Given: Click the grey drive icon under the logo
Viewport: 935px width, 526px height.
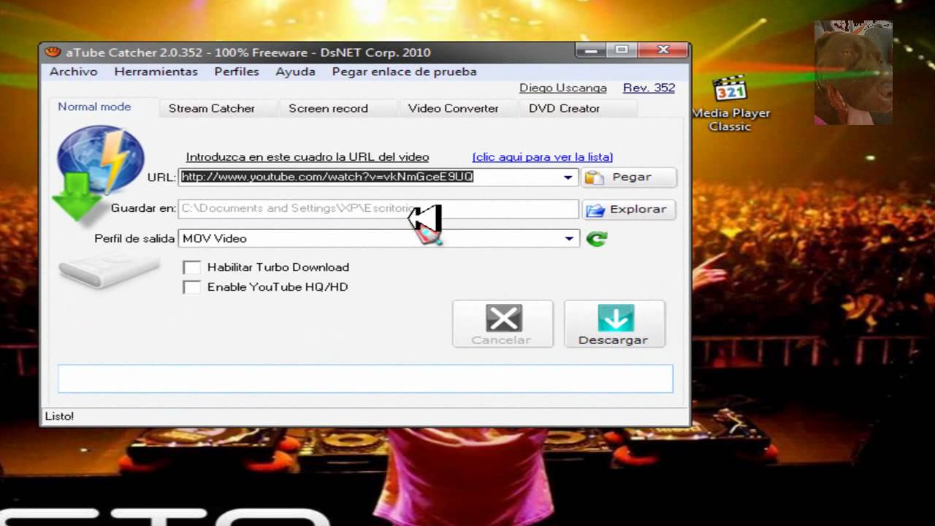Looking at the screenshot, I should (109, 271).
